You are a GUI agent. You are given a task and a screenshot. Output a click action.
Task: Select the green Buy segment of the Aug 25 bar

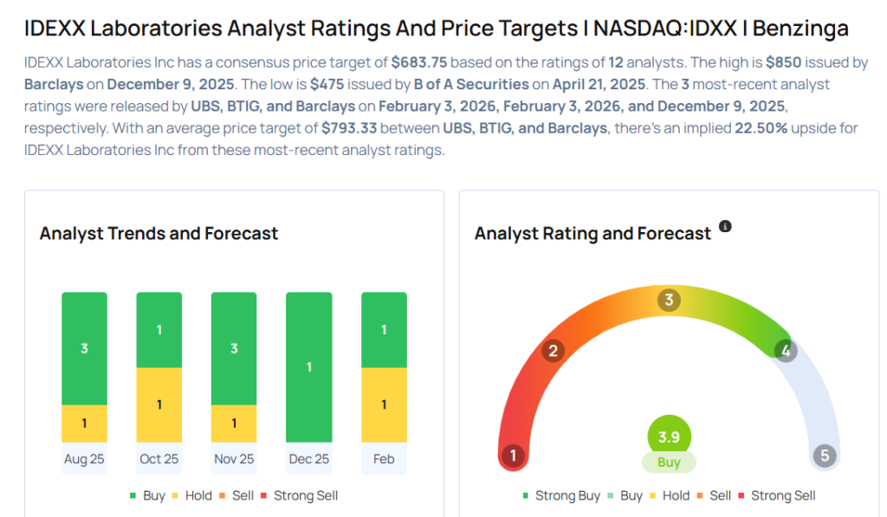(x=84, y=348)
